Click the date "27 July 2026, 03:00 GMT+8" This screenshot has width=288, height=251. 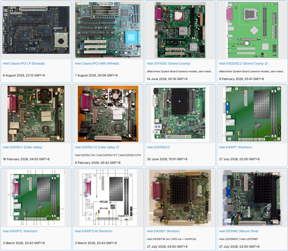[x=167, y=246]
